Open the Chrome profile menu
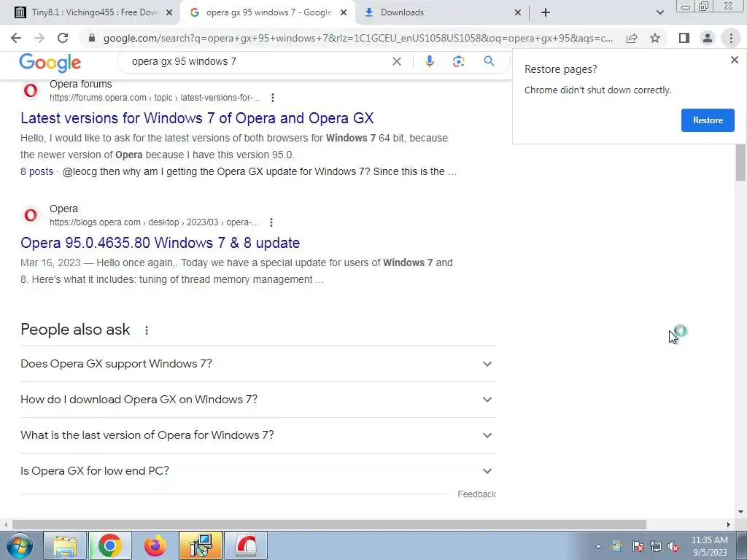Screen dimensions: 747x560 tap(708, 38)
